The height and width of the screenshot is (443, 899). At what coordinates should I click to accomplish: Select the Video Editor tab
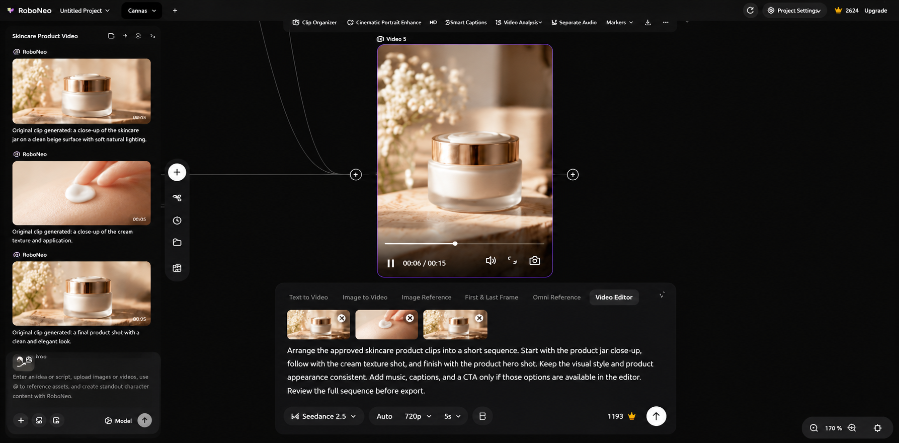point(614,298)
